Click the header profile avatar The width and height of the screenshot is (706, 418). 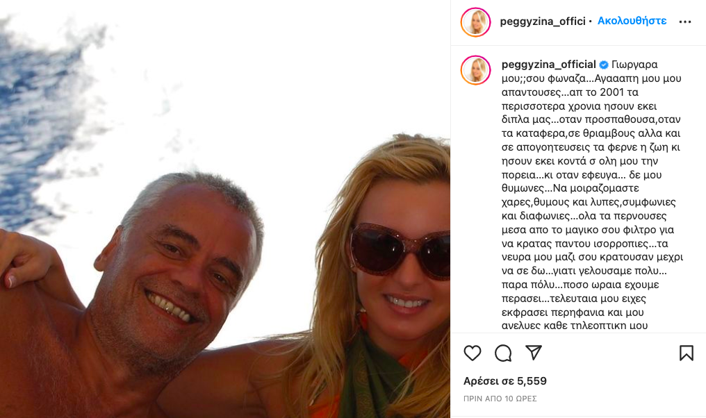coord(475,22)
